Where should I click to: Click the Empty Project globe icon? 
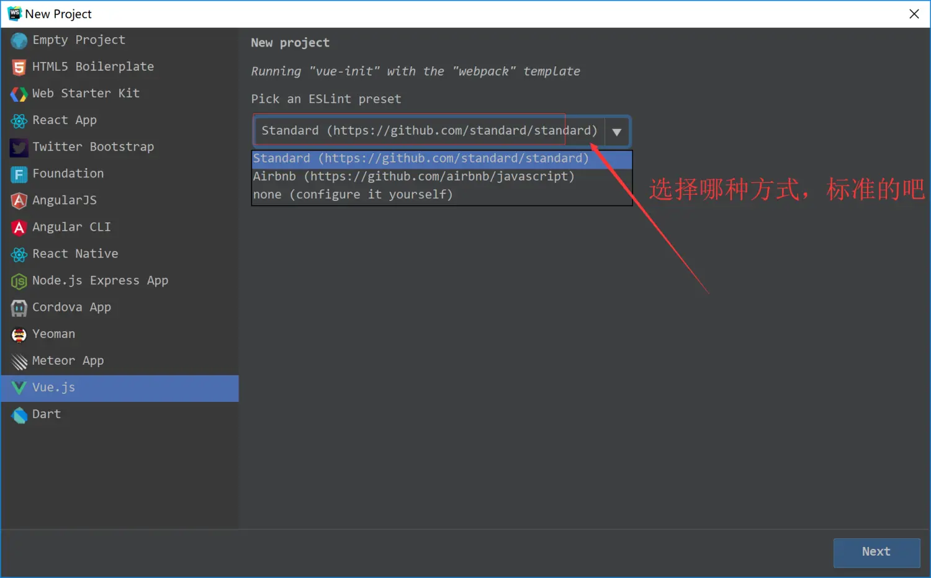[19, 40]
